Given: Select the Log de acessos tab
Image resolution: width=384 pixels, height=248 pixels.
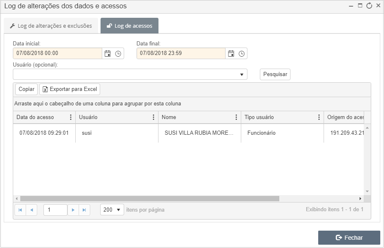Looking at the screenshot, I should (130, 26).
